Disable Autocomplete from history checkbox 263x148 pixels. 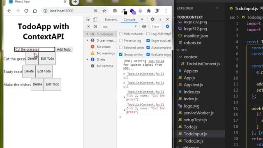coord(148,48)
